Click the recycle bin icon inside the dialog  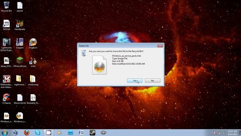click(84, 53)
